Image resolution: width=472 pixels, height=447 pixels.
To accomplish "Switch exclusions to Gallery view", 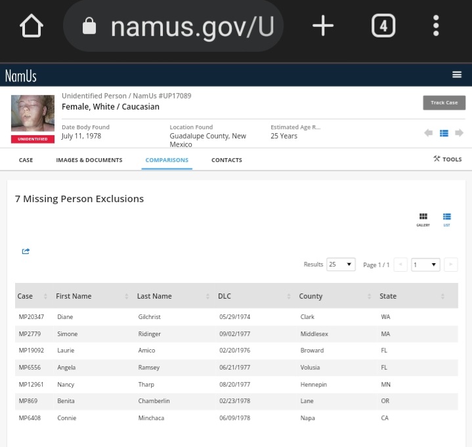I will (x=423, y=219).
